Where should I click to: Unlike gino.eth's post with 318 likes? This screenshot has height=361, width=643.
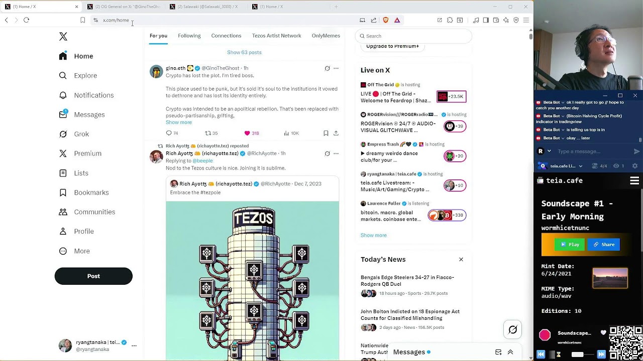point(251,133)
